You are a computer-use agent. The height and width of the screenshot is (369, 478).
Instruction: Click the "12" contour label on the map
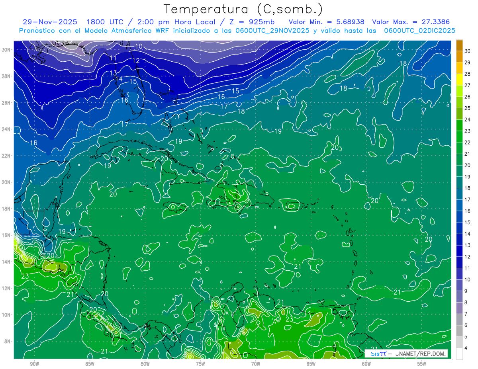[x=136, y=61]
